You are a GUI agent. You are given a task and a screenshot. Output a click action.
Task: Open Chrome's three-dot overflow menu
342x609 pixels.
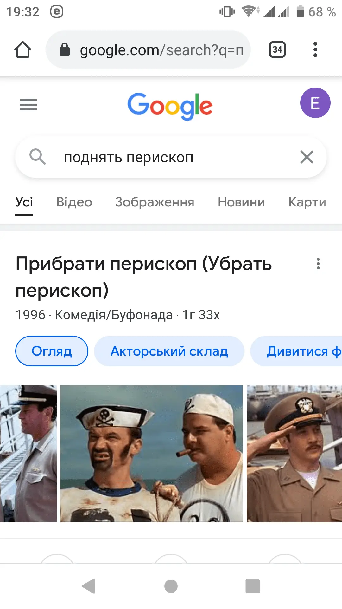pos(315,50)
